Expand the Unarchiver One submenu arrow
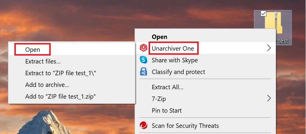The height and width of the screenshot is (134, 306). point(269,48)
